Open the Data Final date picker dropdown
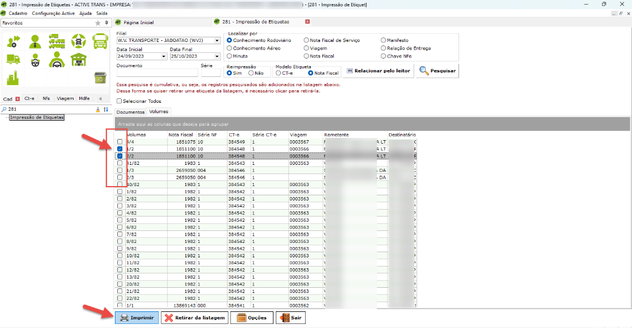 pyautogui.click(x=217, y=56)
